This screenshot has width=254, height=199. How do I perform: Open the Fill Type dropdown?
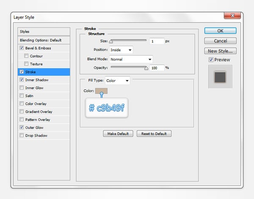tap(117, 80)
